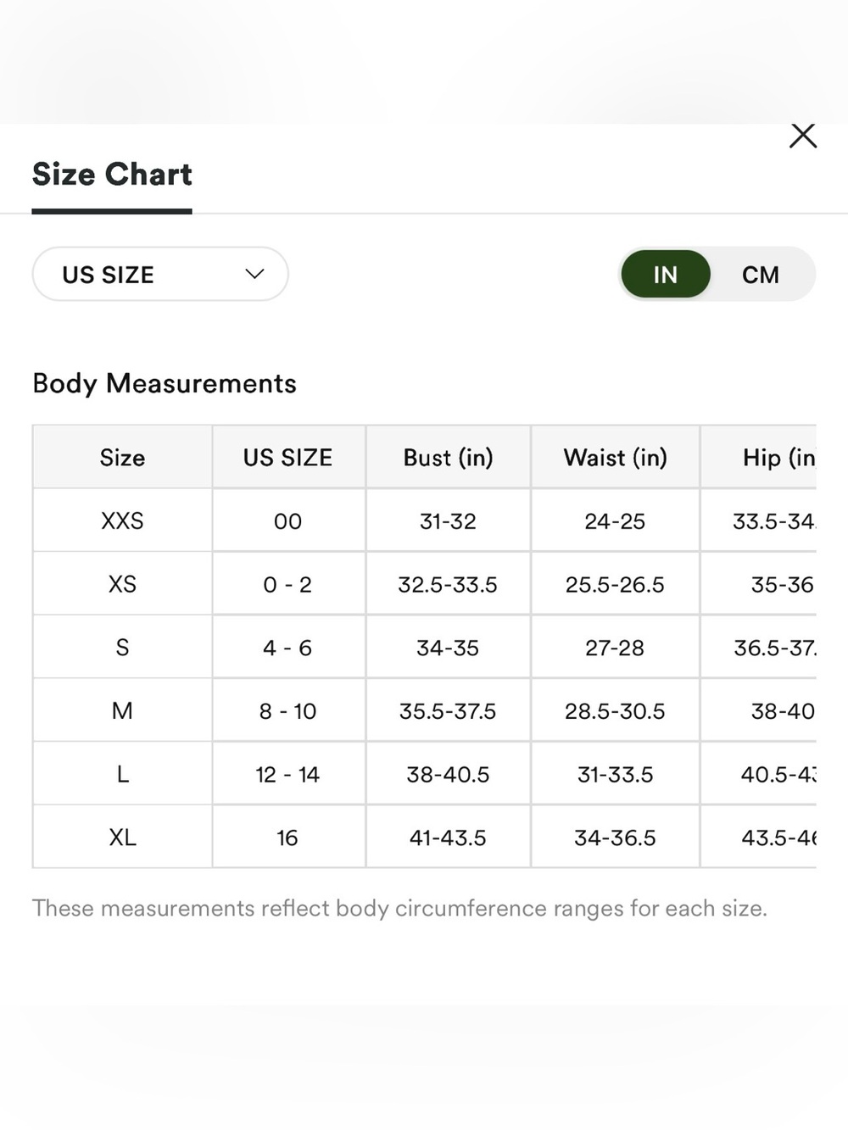Click the Hip (in) column header
Screen dimensions: 848x1130
coord(758,457)
